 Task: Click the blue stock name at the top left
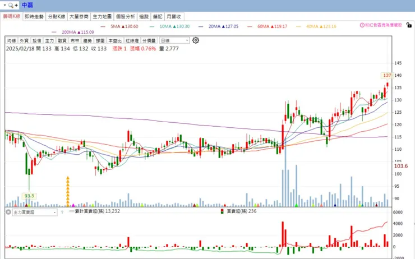[x=27, y=5]
